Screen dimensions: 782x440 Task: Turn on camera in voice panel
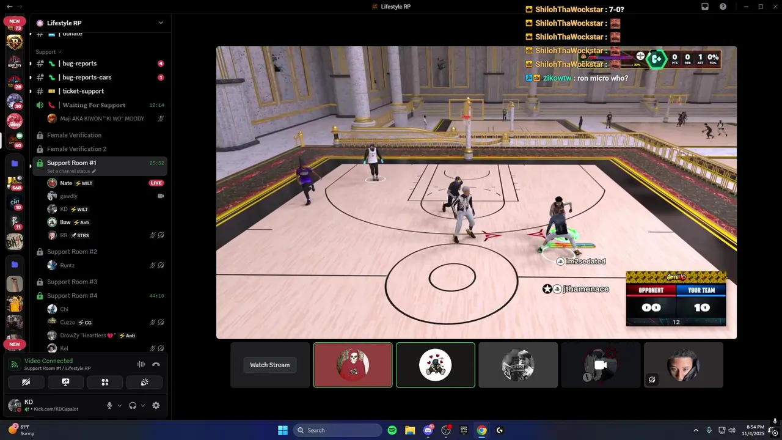[x=26, y=382]
